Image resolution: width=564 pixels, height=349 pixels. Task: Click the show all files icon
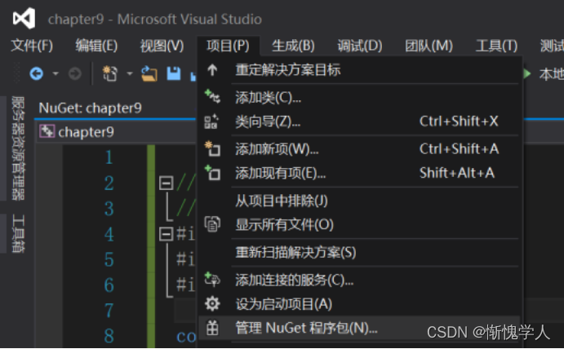[x=212, y=224]
